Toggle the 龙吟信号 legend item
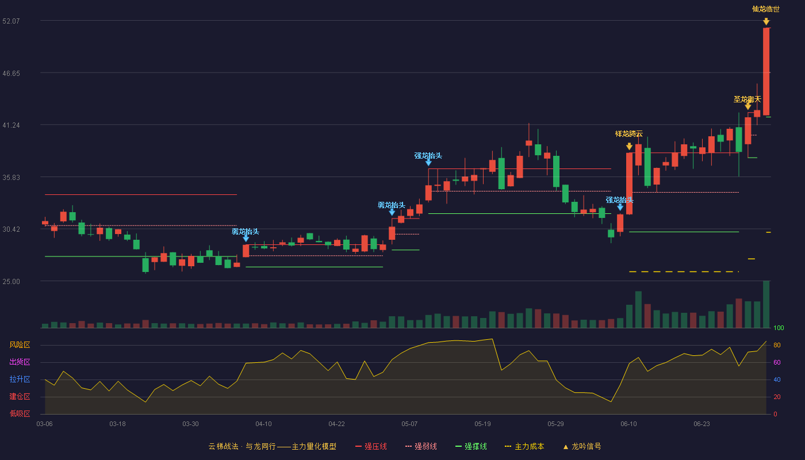Screen dimensions: 805x460 [582, 446]
